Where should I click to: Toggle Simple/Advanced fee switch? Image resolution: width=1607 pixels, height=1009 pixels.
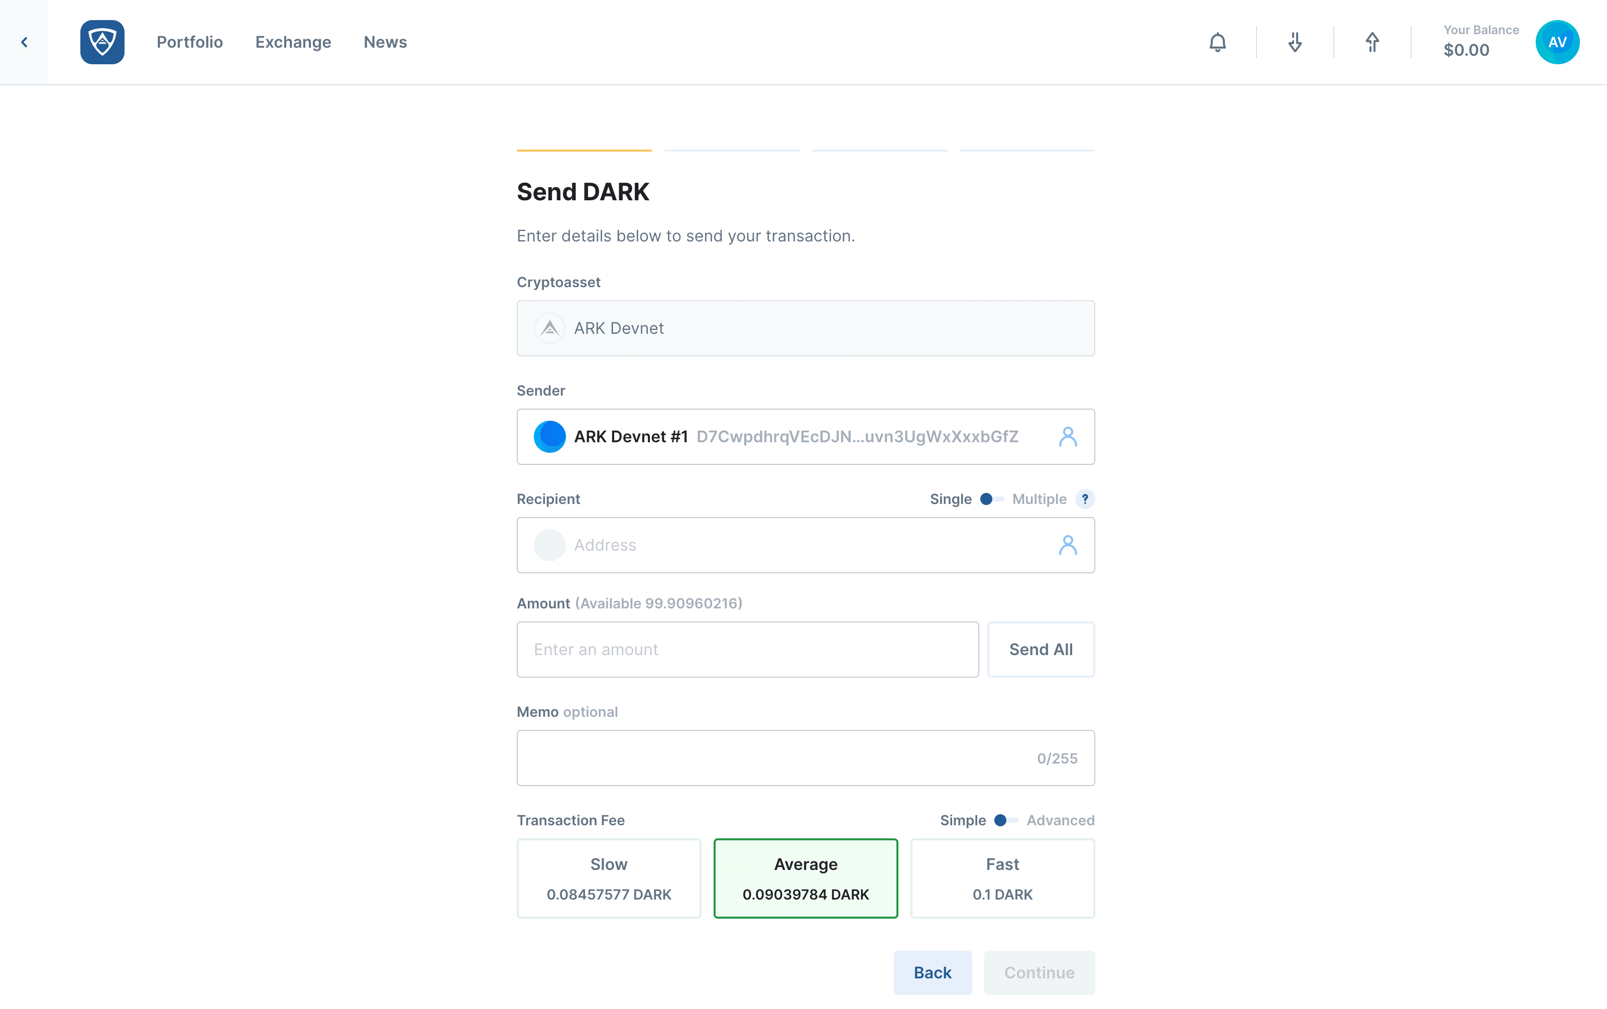pos(1006,820)
